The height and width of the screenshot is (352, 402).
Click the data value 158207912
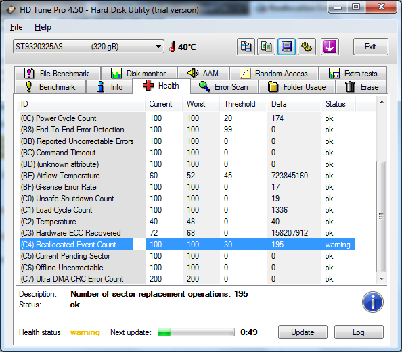tap(290, 233)
